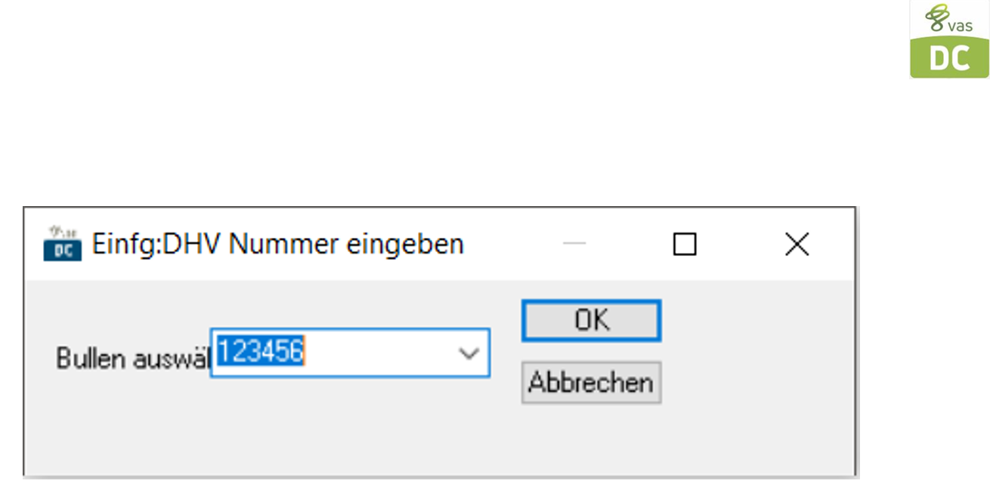Click the small "vas" text in the logo
990x496 pixels.
961,26
